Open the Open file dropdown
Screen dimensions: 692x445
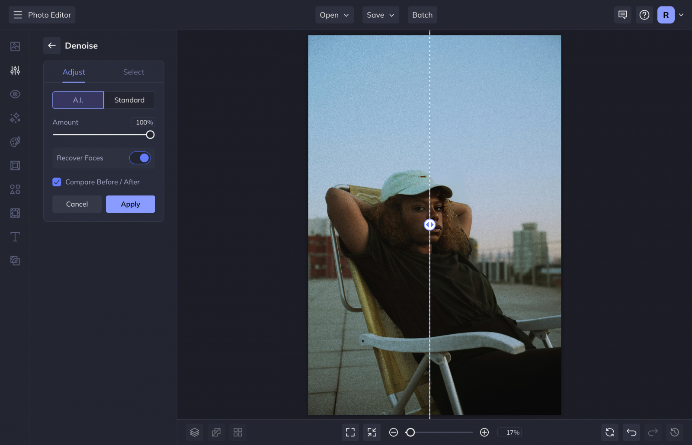pyautogui.click(x=334, y=15)
